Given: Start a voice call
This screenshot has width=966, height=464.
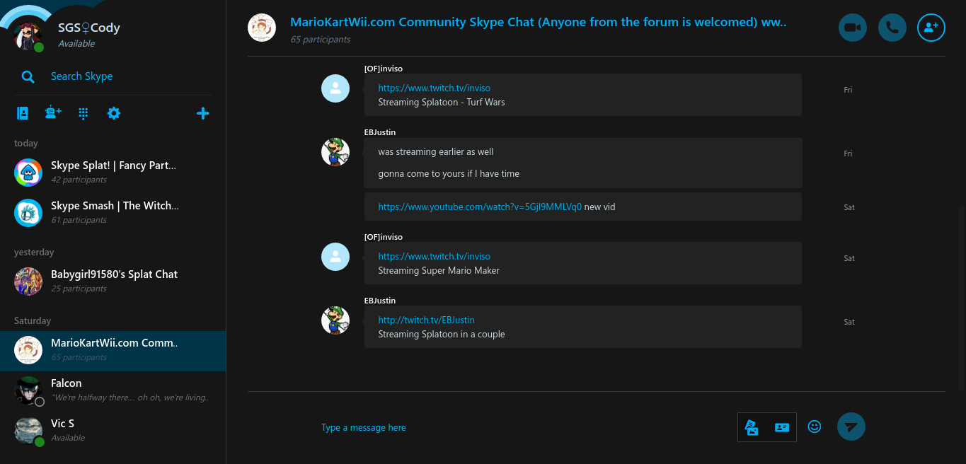Looking at the screenshot, I should point(892,27).
